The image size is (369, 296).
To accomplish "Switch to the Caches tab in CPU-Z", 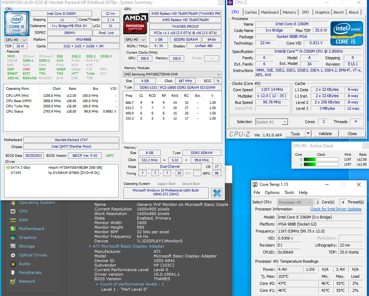I will (x=251, y=12).
